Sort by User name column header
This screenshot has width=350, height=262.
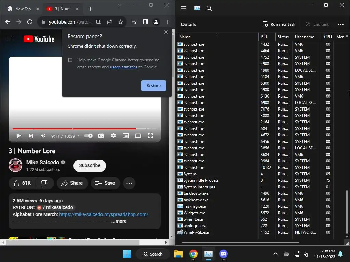pyautogui.click(x=305, y=37)
